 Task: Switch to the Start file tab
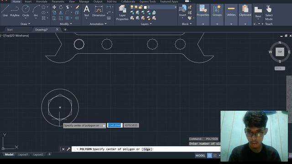pyautogui.click(x=10, y=30)
